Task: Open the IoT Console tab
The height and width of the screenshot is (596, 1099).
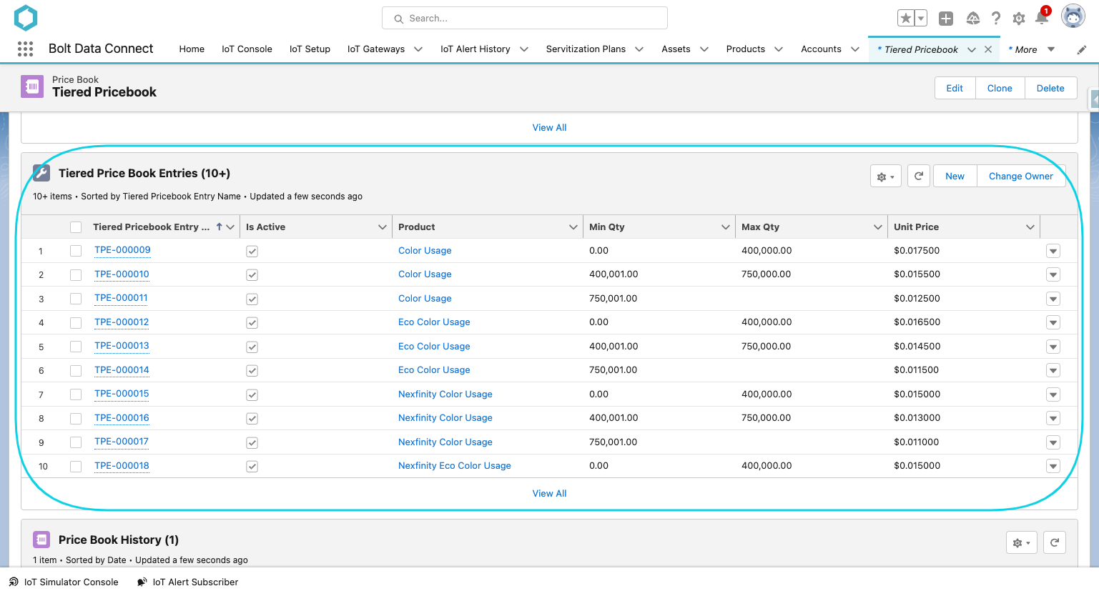Action: click(247, 49)
